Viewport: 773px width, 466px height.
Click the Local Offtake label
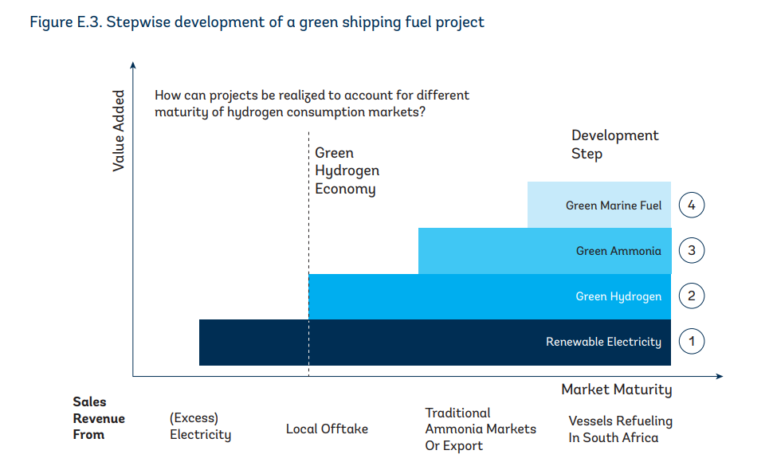click(327, 429)
